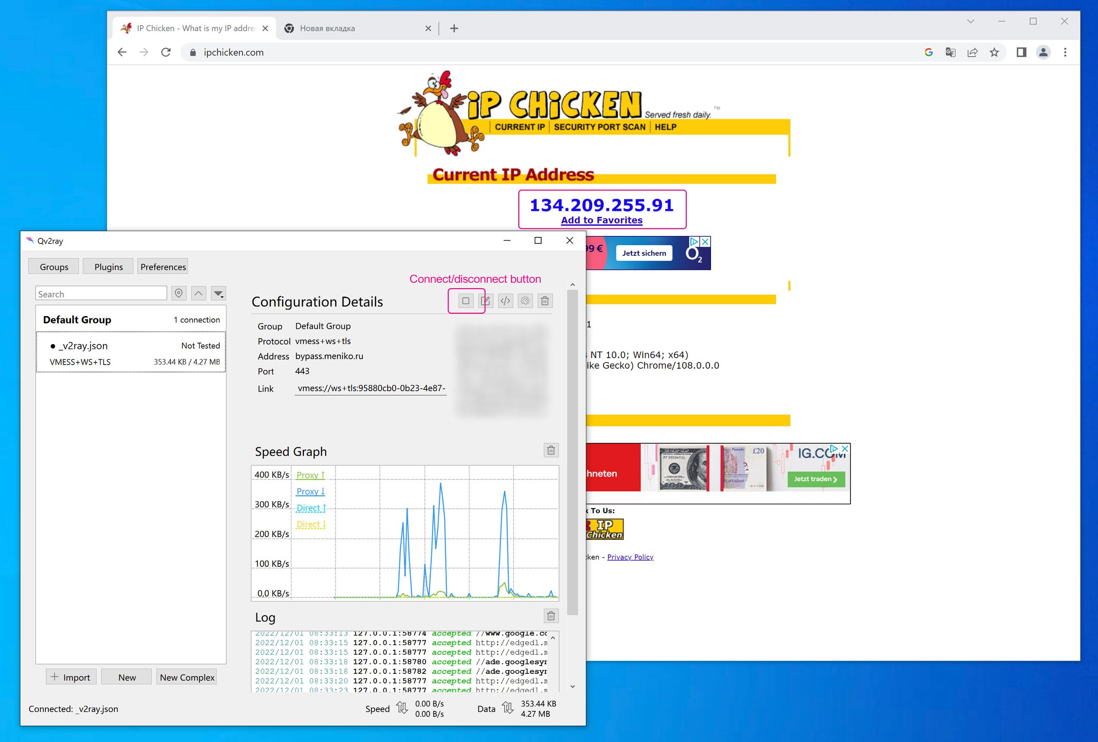Screen dimensions: 1098x742
Task: Click the New Complex button
Action: pyautogui.click(x=186, y=677)
